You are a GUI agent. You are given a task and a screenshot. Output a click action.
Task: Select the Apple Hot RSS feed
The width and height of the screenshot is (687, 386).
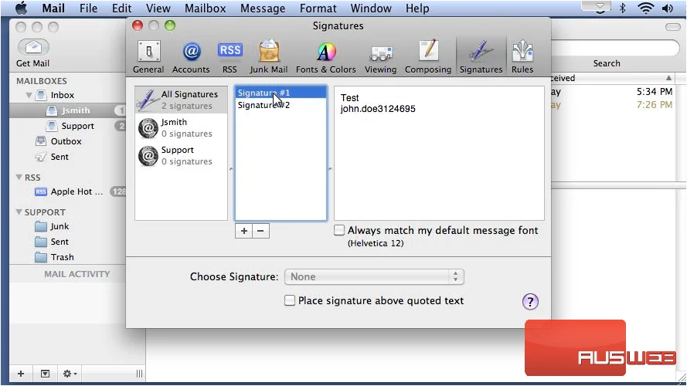click(x=68, y=191)
